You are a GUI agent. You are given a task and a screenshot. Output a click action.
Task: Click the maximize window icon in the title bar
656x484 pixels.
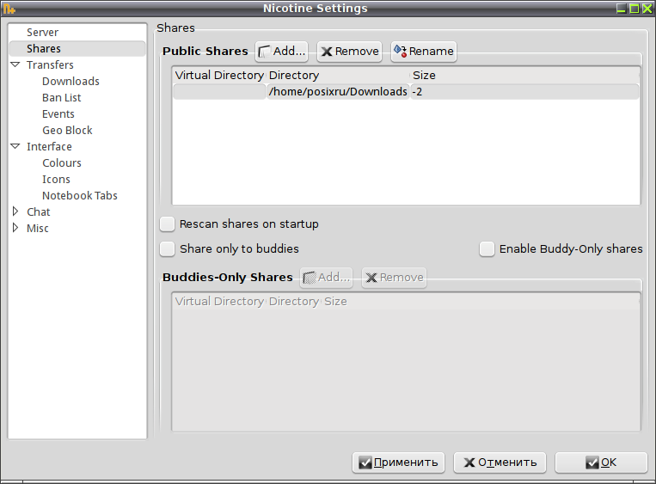[x=635, y=9]
